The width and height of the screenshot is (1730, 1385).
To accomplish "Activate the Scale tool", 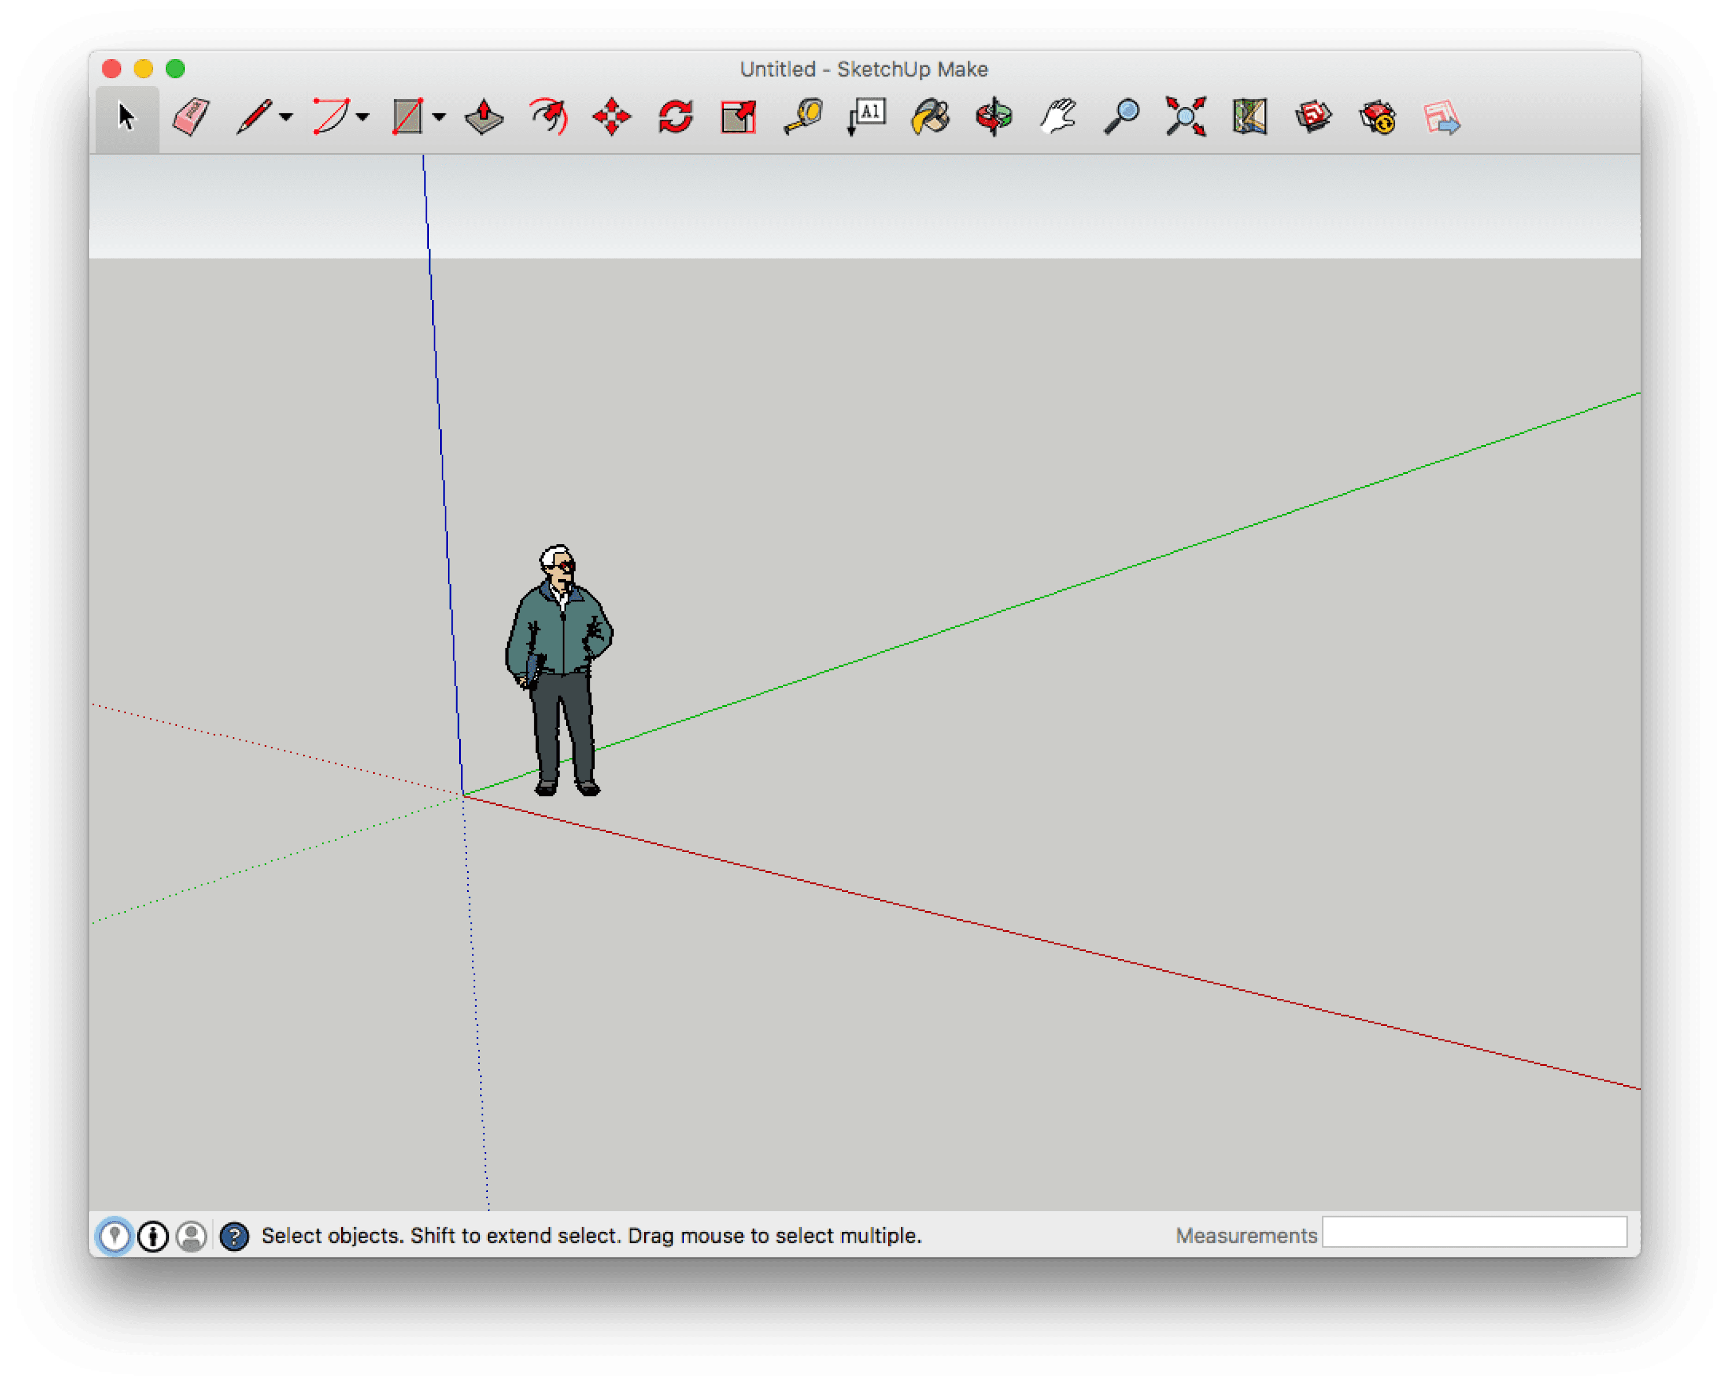I will click(x=739, y=117).
